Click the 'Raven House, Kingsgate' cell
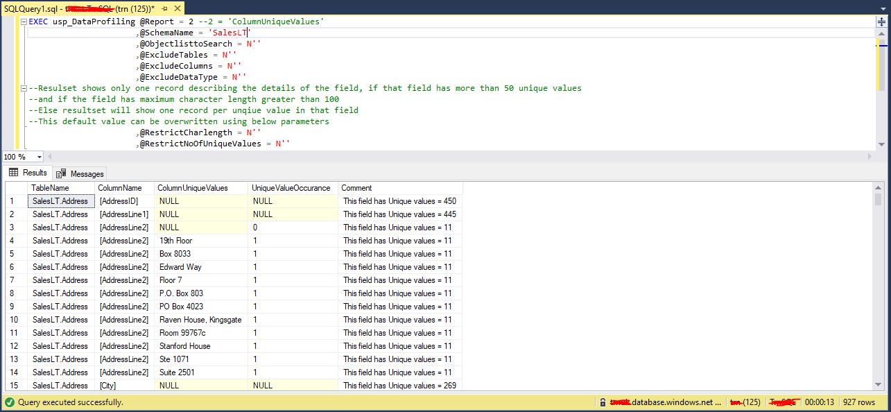891x412 pixels. coord(201,320)
